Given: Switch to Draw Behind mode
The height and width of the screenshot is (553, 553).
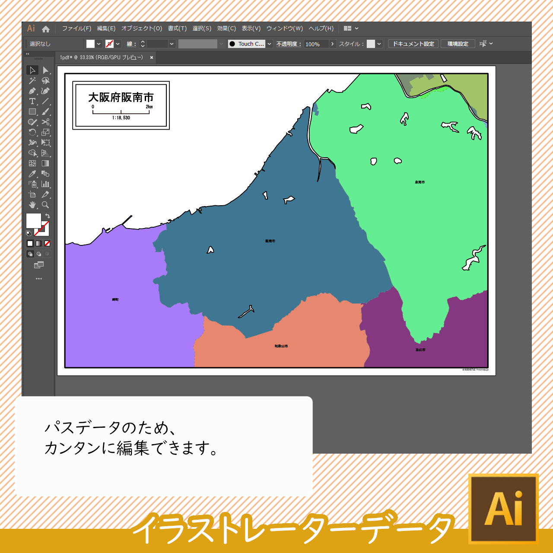Looking at the screenshot, I should 39,254.
